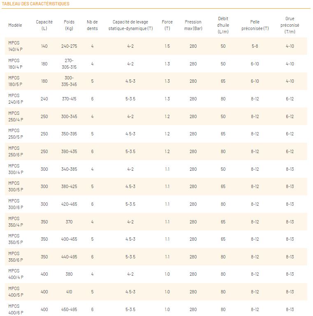The height and width of the screenshot is (316, 313).
Task: Select the Pression max (Bar) header
Action: pos(193,25)
